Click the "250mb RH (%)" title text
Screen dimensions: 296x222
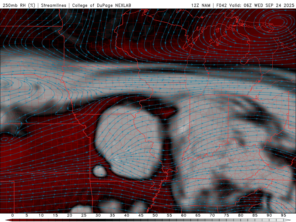pos(19,6)
